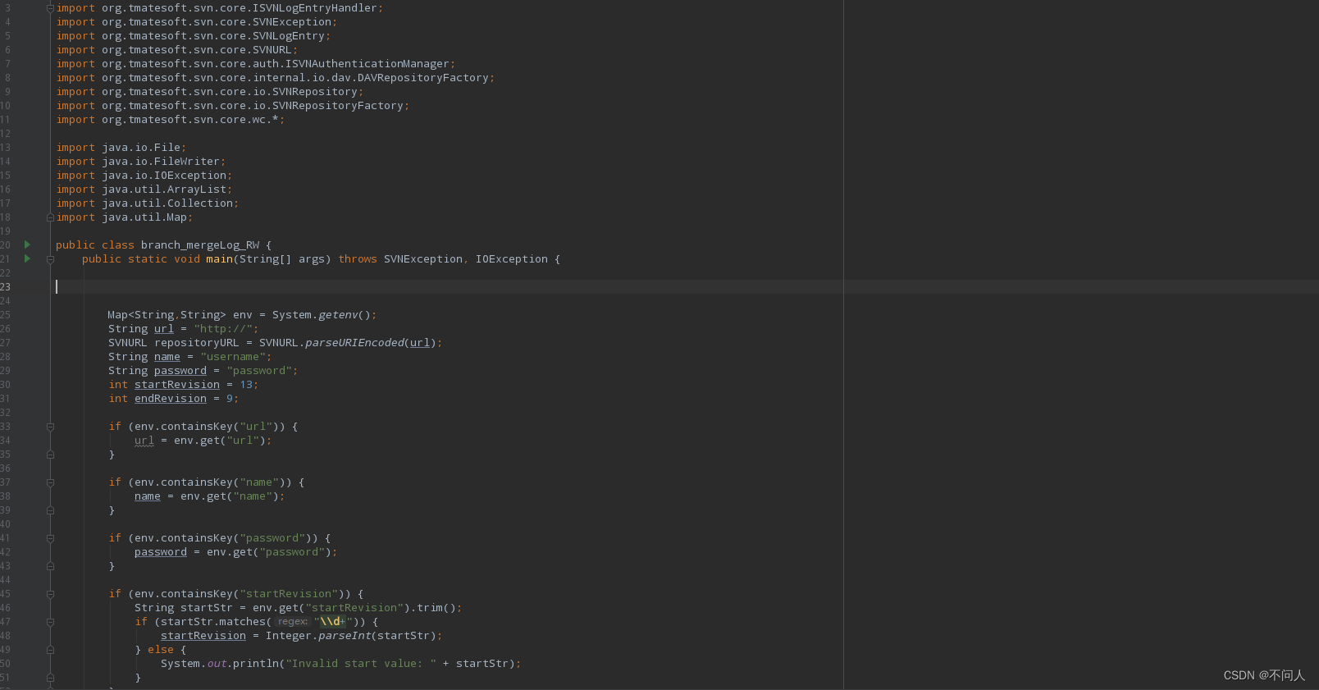
Task: Click import org.tmatesoft.svn.core.wc.* line
Action: (171, 120)
